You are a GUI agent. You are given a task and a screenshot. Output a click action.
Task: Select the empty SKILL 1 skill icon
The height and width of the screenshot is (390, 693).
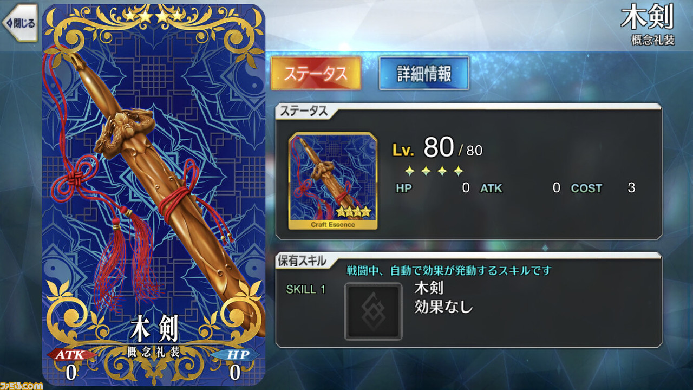374,311
